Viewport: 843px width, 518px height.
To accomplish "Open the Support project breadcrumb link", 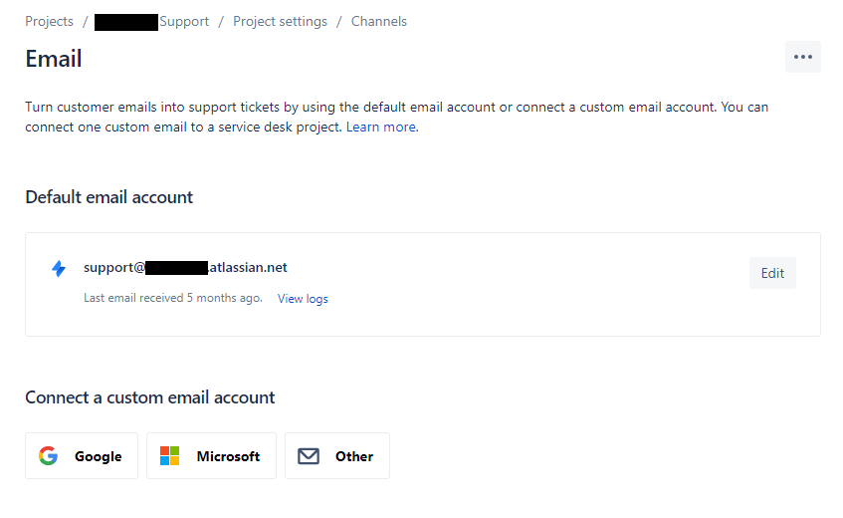I will 151,22.
